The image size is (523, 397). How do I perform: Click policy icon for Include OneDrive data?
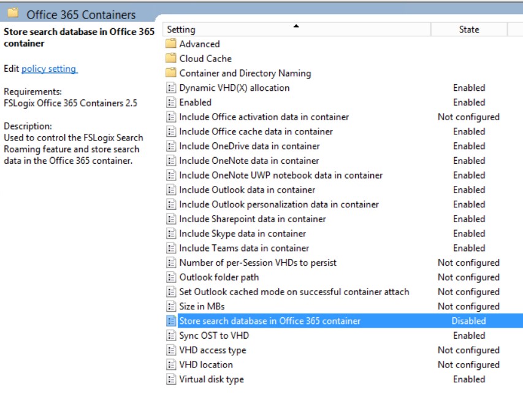coord(171,146)
